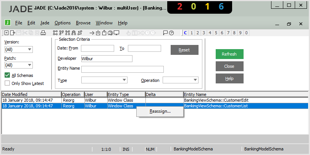310x155 pixels.
Task: Click the Entity Name input field
Action: pyautogui.click(x=122, y=69)
